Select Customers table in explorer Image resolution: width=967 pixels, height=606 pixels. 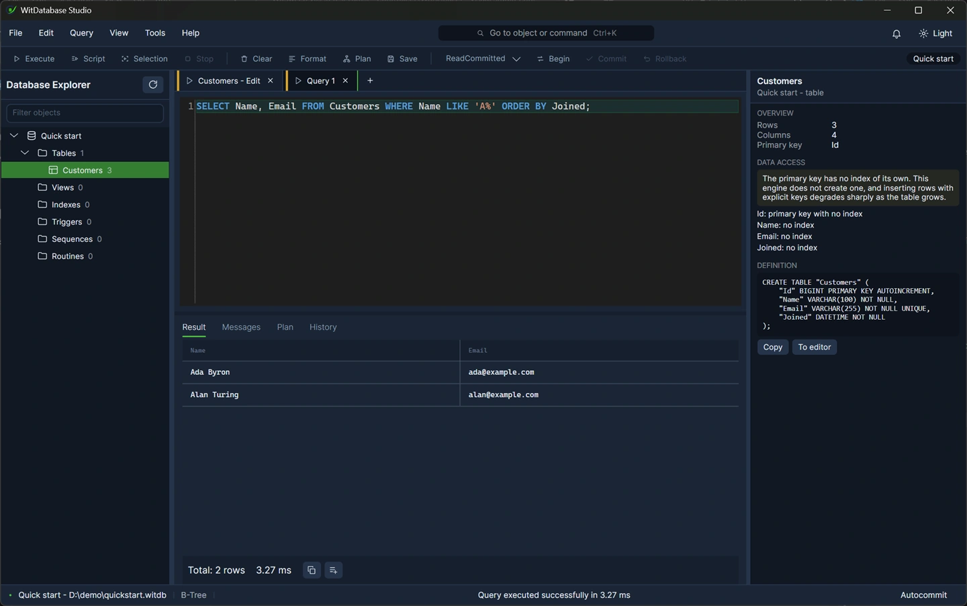click(x=85, y=171)
